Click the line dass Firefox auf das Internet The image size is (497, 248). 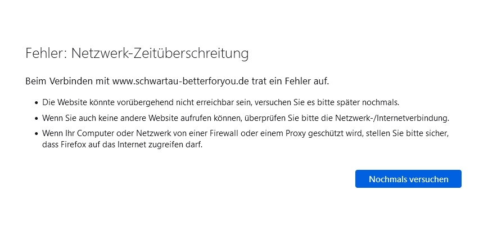pos(122,145)
